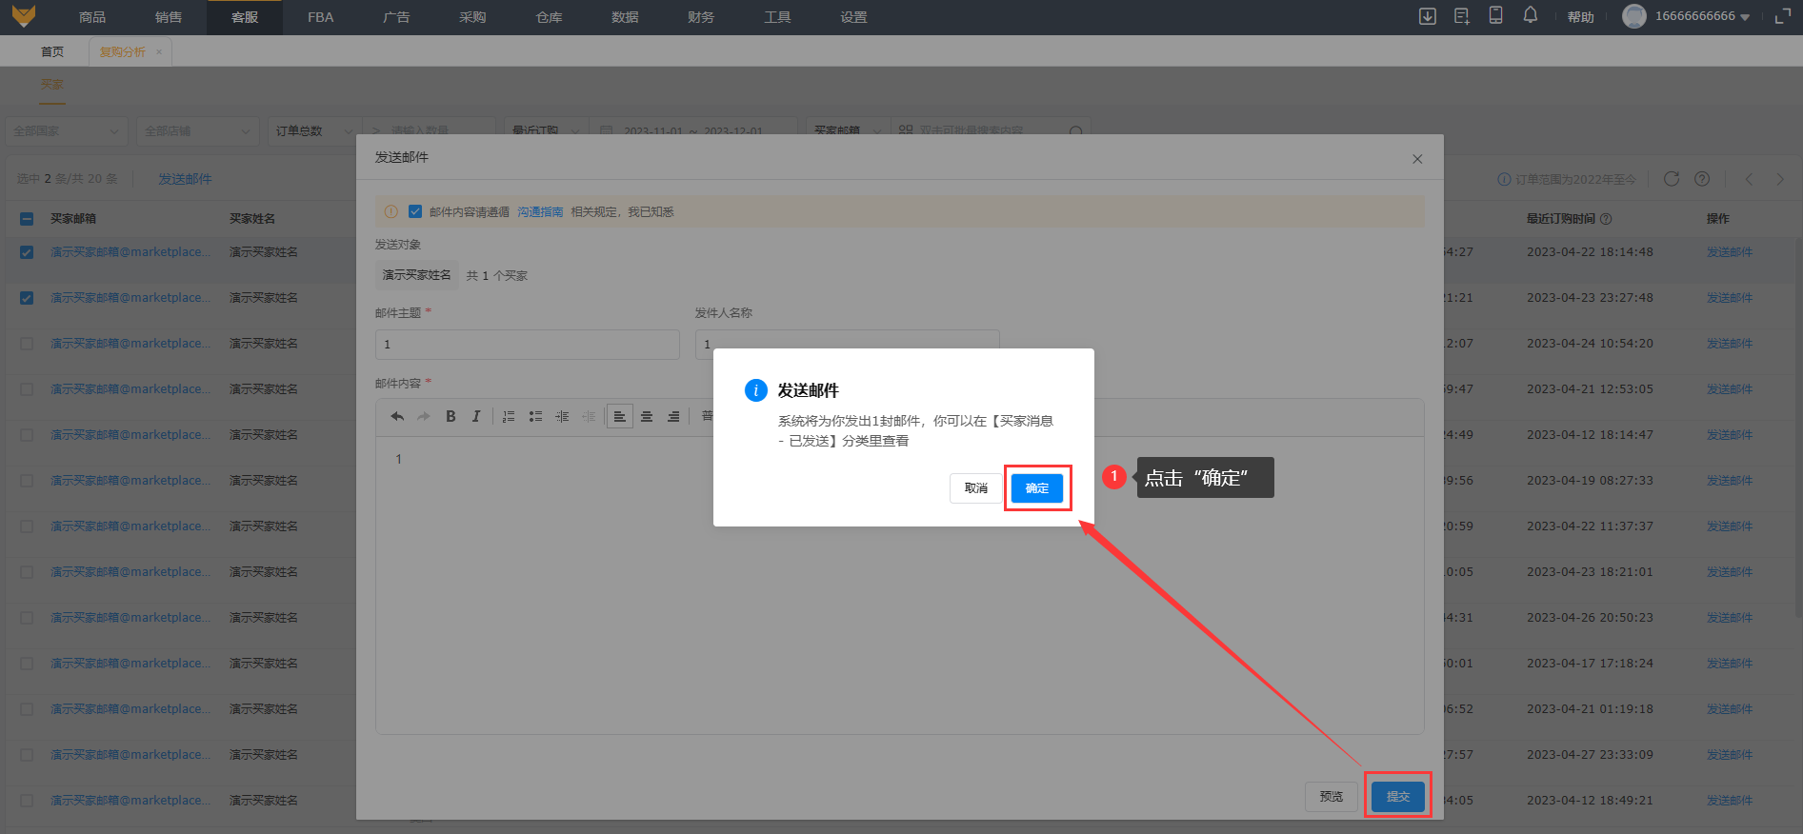Viewport: 1803px width, 834px height.
Task: Go to the next page arrow
Action: (x=1779, y=179)
